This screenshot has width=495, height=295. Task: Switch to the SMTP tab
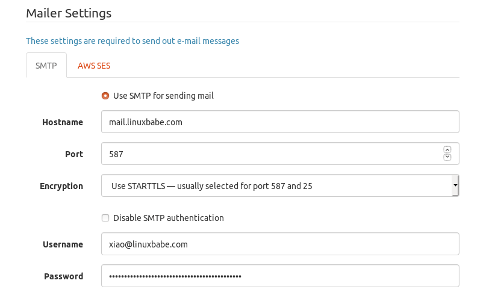46,66
